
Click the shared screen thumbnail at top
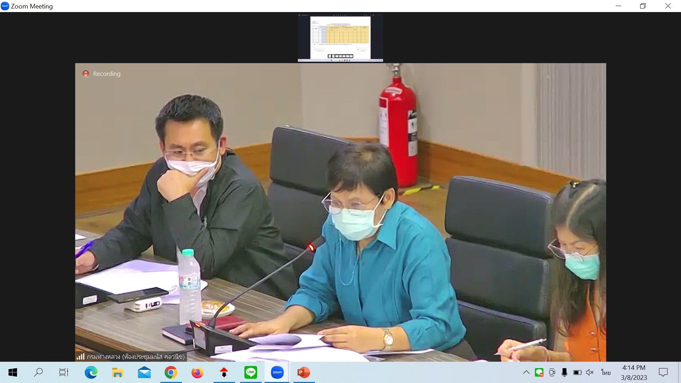tap(340, 38)
